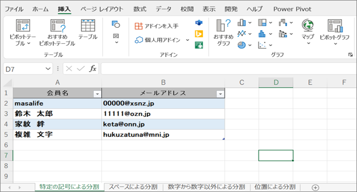357x192 pixels.
Task: Expand line chart dropdown arrow
Action: tap(250, 34)
